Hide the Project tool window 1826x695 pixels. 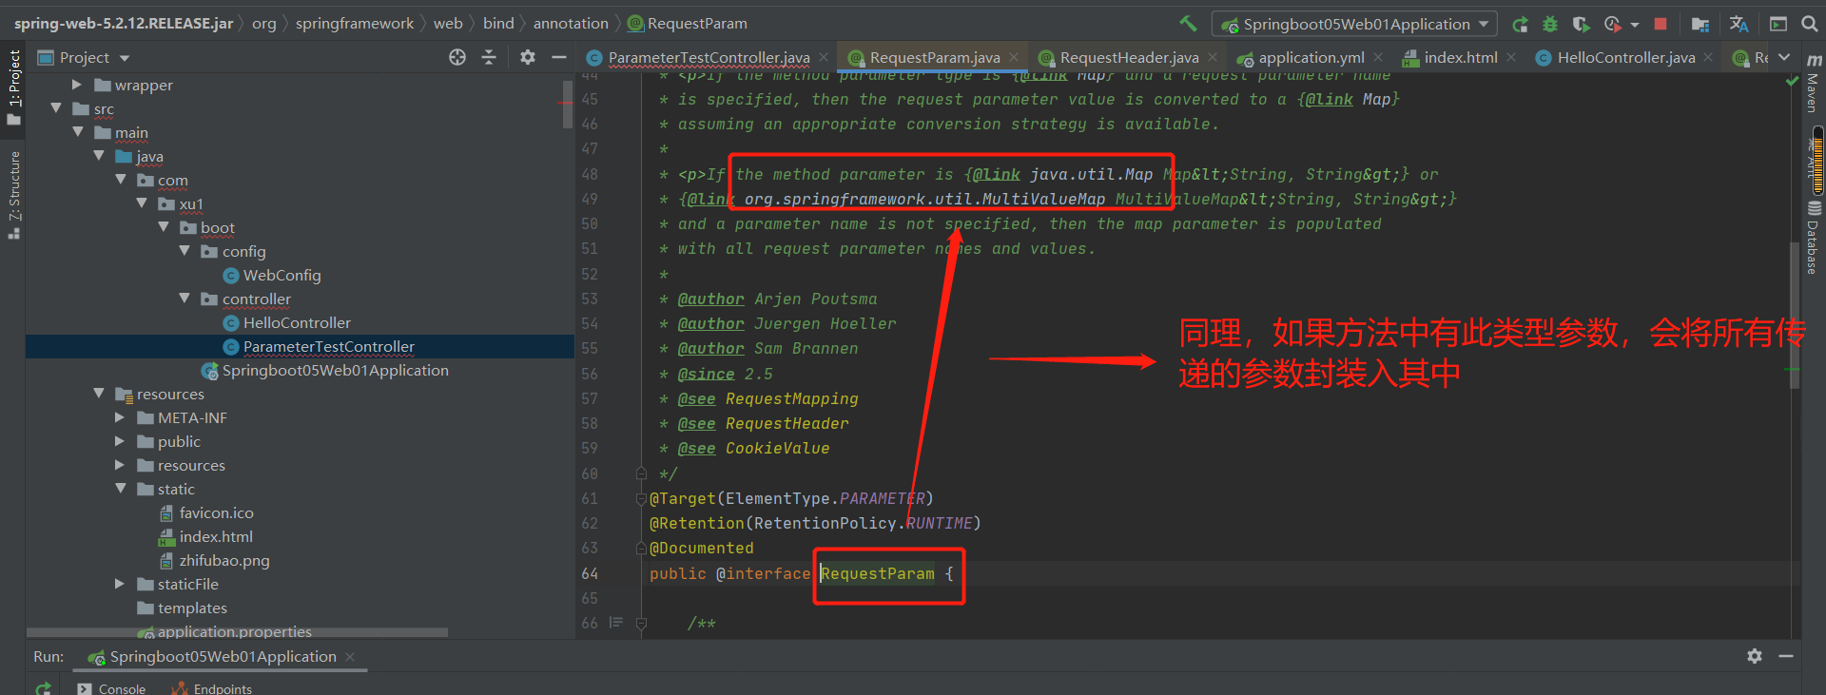559,57
